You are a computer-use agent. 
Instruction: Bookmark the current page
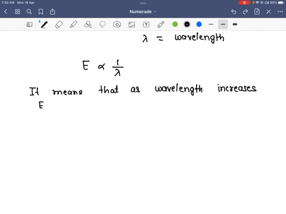[x=41, y=12]
